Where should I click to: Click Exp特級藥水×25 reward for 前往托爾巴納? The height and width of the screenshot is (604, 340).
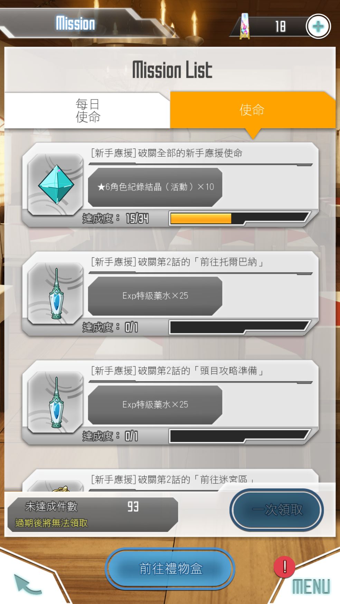pos(155,296)
